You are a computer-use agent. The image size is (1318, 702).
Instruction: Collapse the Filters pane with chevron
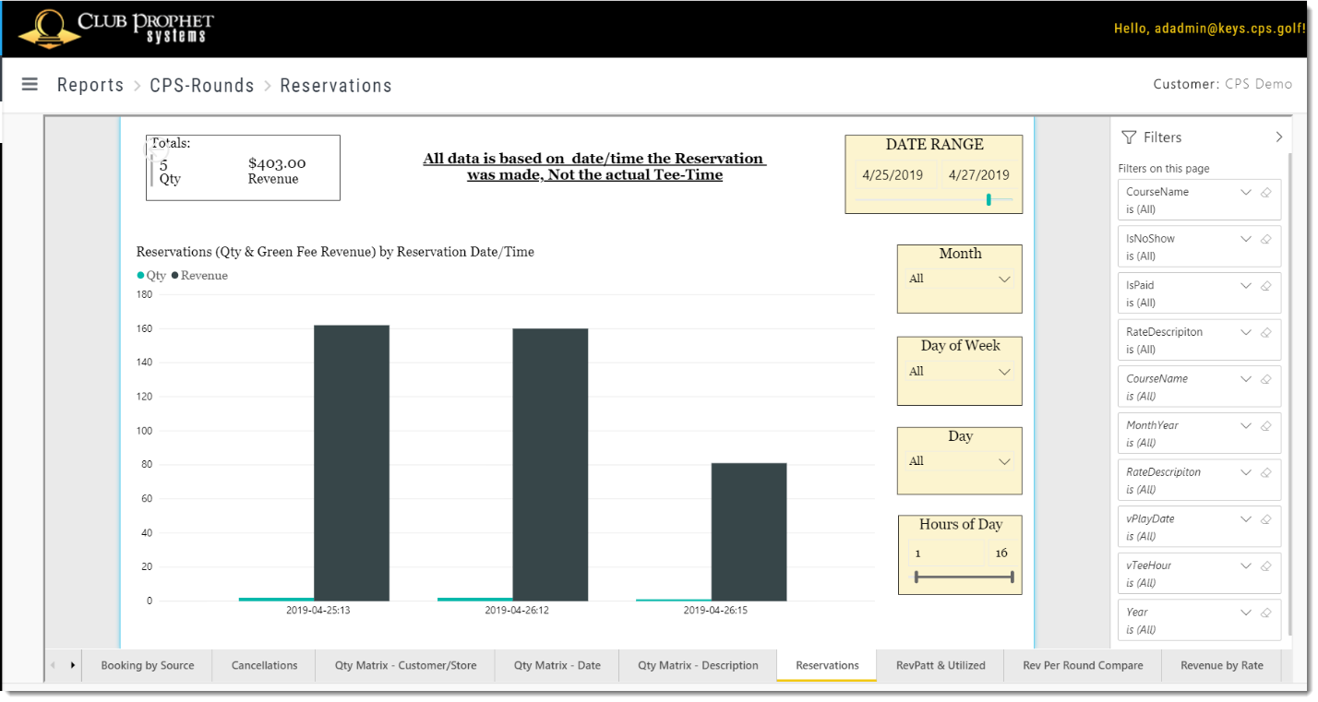(1279, 137)
